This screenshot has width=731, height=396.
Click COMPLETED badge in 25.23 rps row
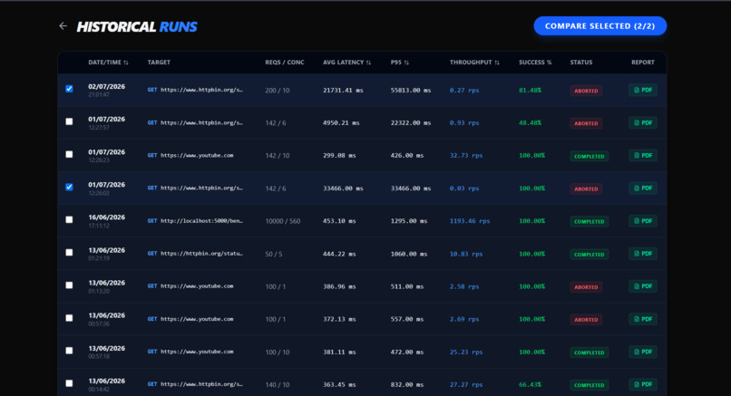click(590, 353)
